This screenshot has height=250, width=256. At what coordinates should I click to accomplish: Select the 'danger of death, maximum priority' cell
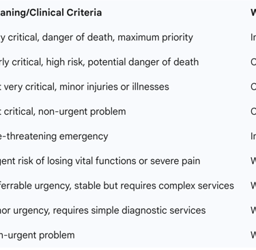click(x=96, y=38)
